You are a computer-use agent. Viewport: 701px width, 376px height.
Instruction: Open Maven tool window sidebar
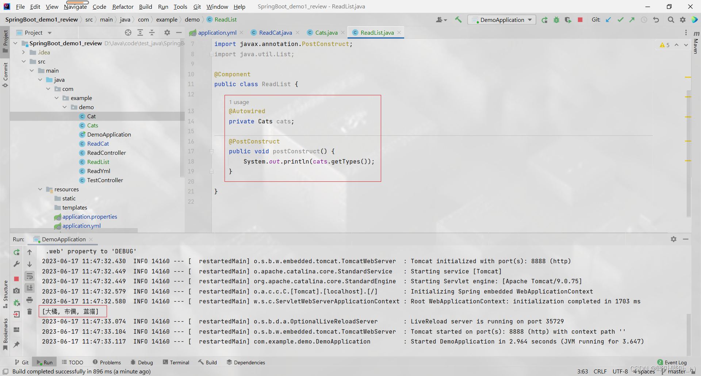[x=696, y=43]
